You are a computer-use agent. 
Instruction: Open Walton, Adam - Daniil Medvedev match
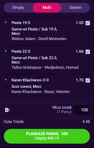(x=39, y=39)
